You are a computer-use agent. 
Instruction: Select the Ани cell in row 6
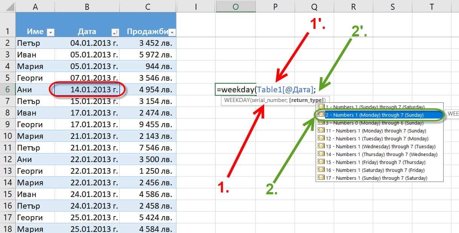35,89
